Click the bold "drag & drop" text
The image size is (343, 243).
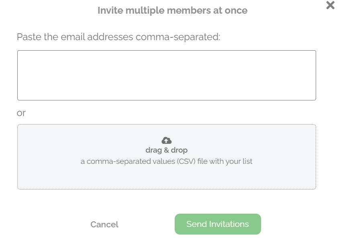pyautogui.click(x=166, y=150)
